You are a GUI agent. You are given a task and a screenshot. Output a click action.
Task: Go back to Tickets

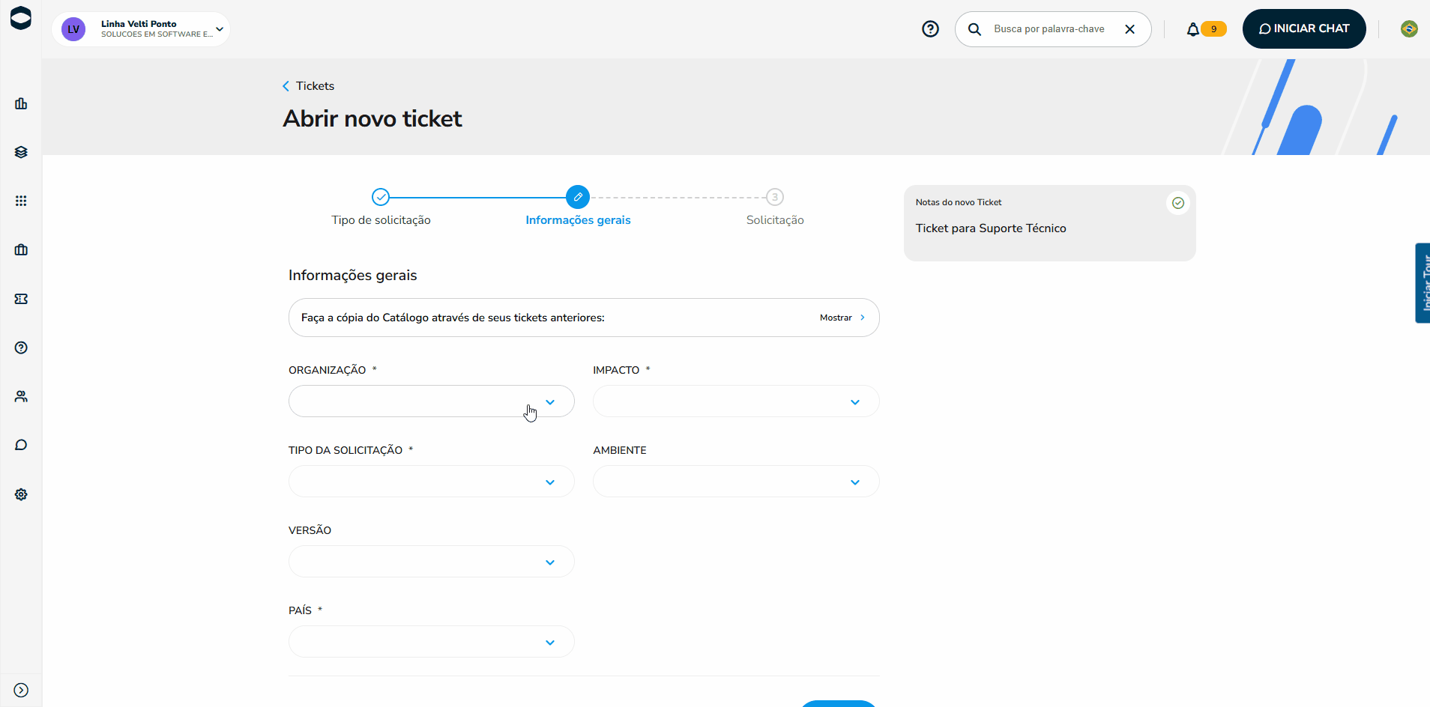(x=308, y=86)
